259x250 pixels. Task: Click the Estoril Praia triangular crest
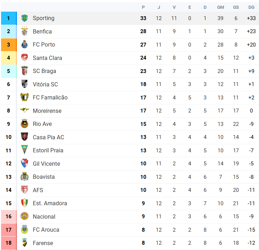click(24, 150)
